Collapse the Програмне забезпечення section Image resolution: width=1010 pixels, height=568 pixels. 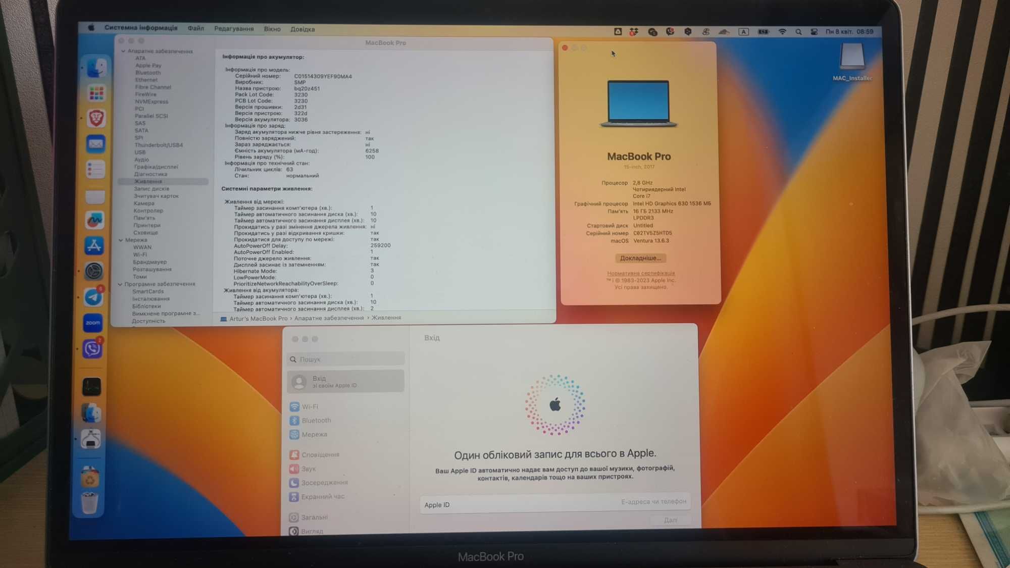tap(120, 284)
